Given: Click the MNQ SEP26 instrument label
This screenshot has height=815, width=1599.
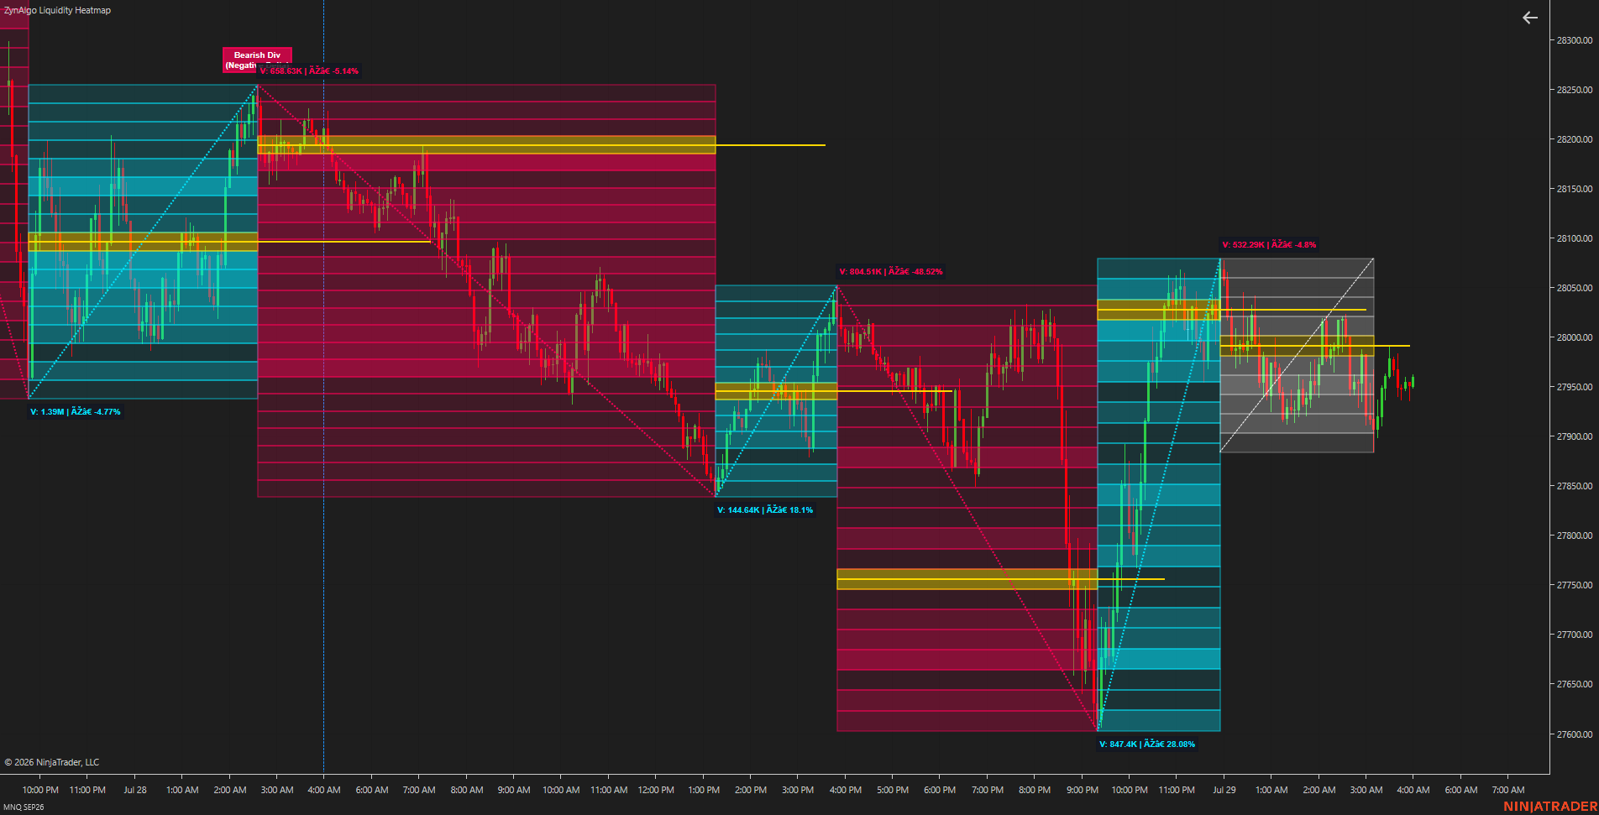Looking at the screenshot, I should 24,807.
